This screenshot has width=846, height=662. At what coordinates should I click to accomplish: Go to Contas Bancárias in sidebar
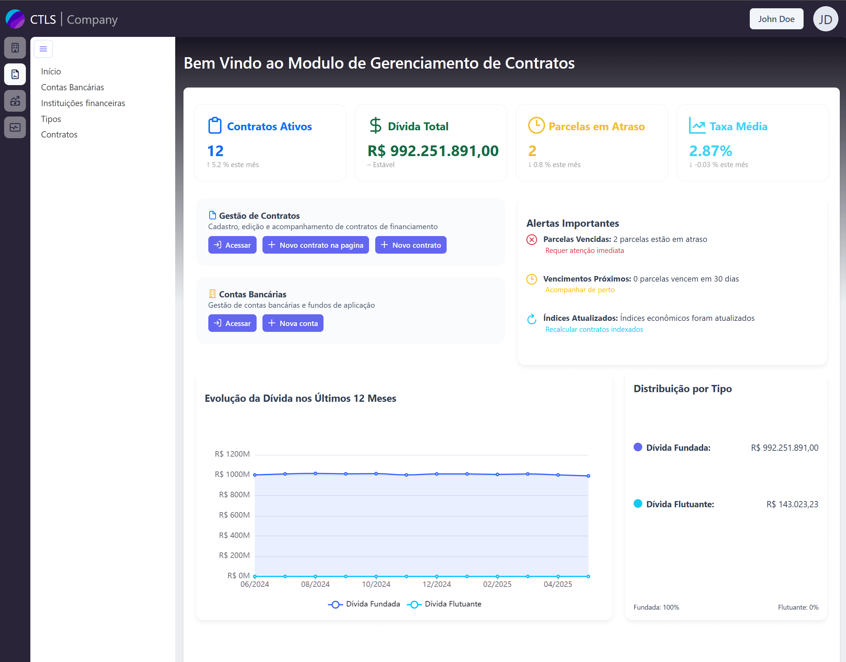pos(72,87)
